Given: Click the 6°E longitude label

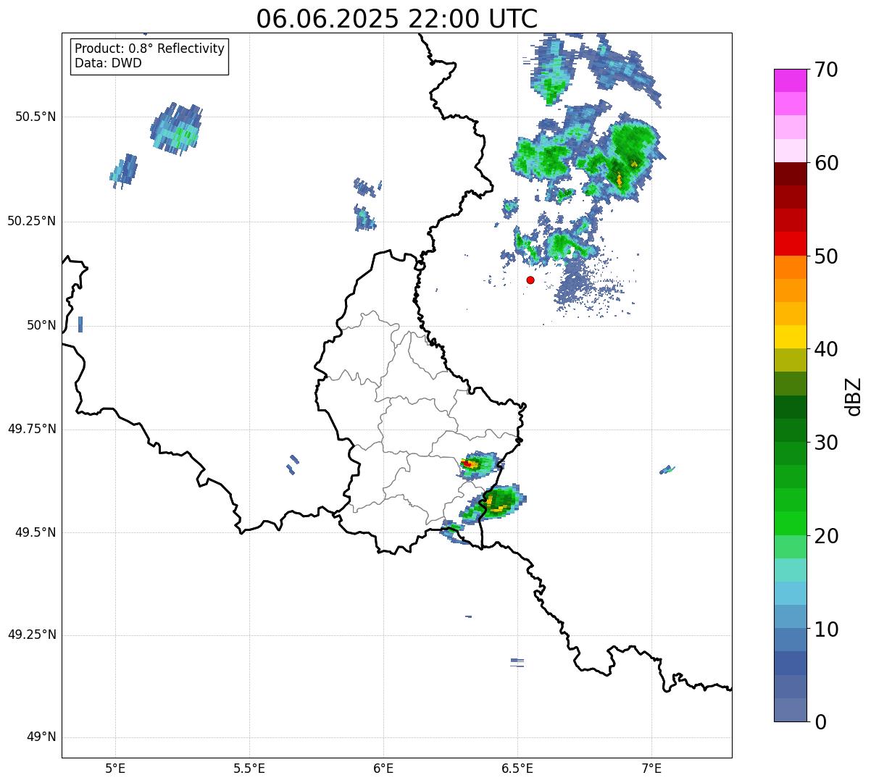Looking at the screenshot, I should (383, 768).
